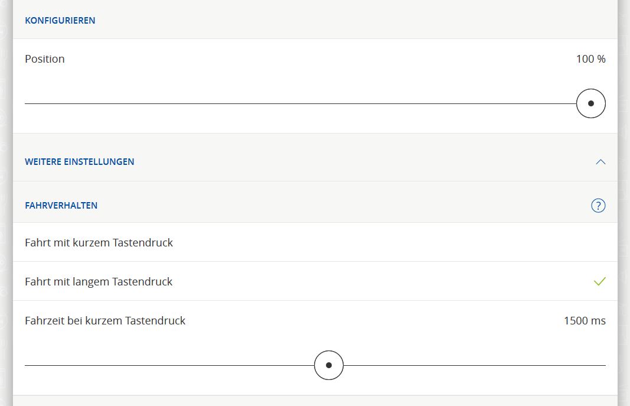Select "Fahrt mit kurzem Tastendruck" option

click(x=99, y=243)
